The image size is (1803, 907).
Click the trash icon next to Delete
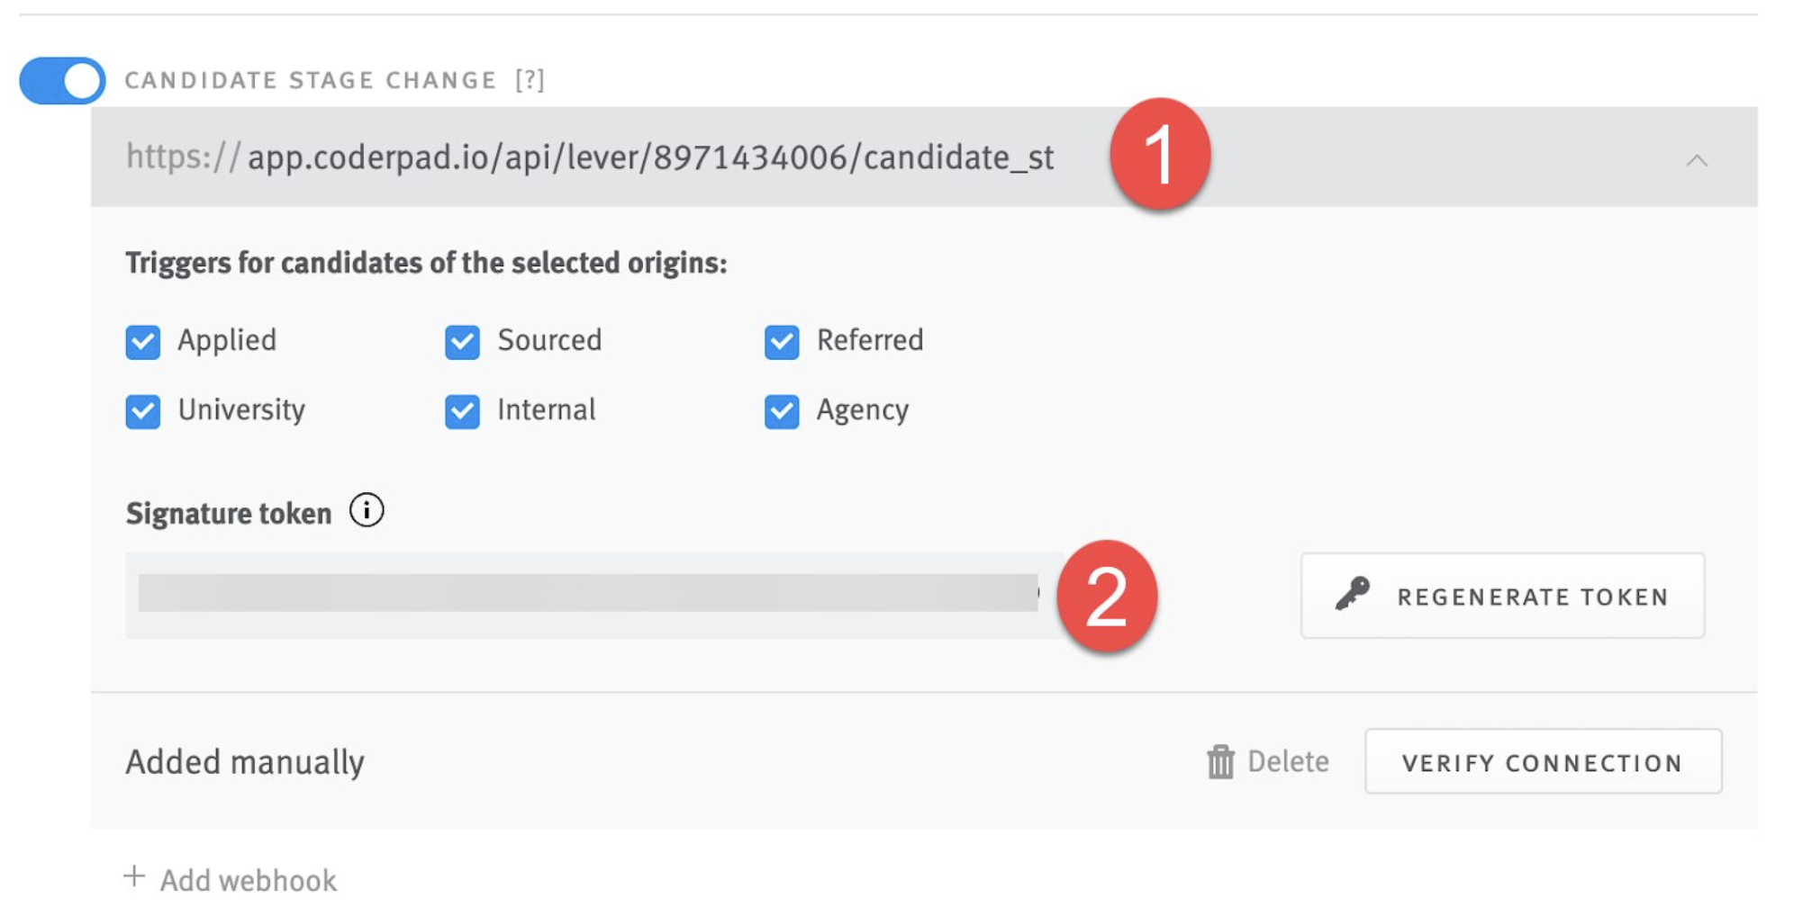coord(1220,761)
